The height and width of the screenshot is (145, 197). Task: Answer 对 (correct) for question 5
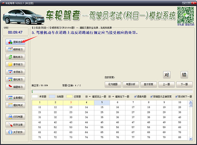point(167,75)
